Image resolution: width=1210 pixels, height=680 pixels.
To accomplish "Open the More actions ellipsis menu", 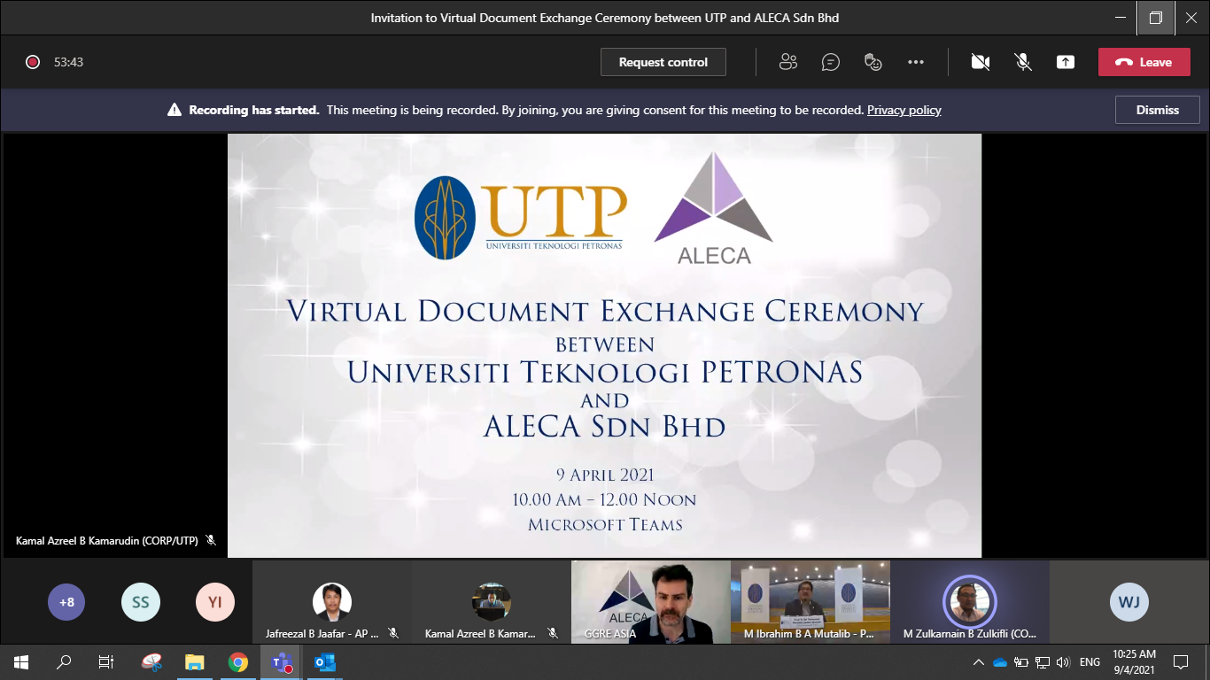I will pyautogui.click(x=916, y=62).
